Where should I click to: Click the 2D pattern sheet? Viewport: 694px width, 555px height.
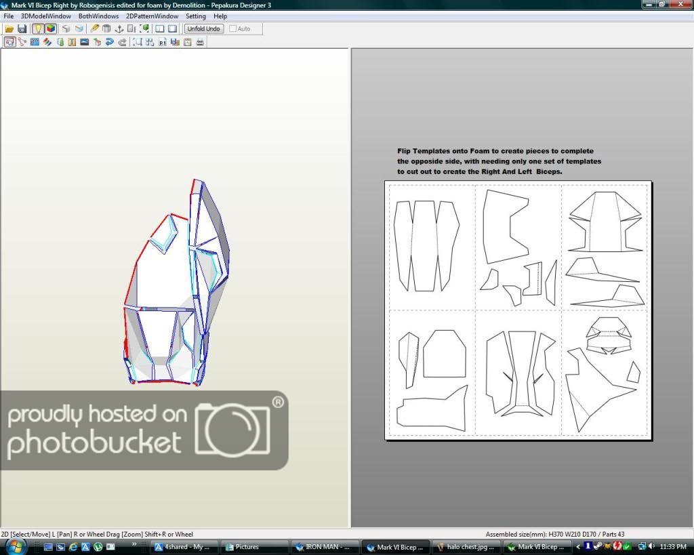pos(518,310)
